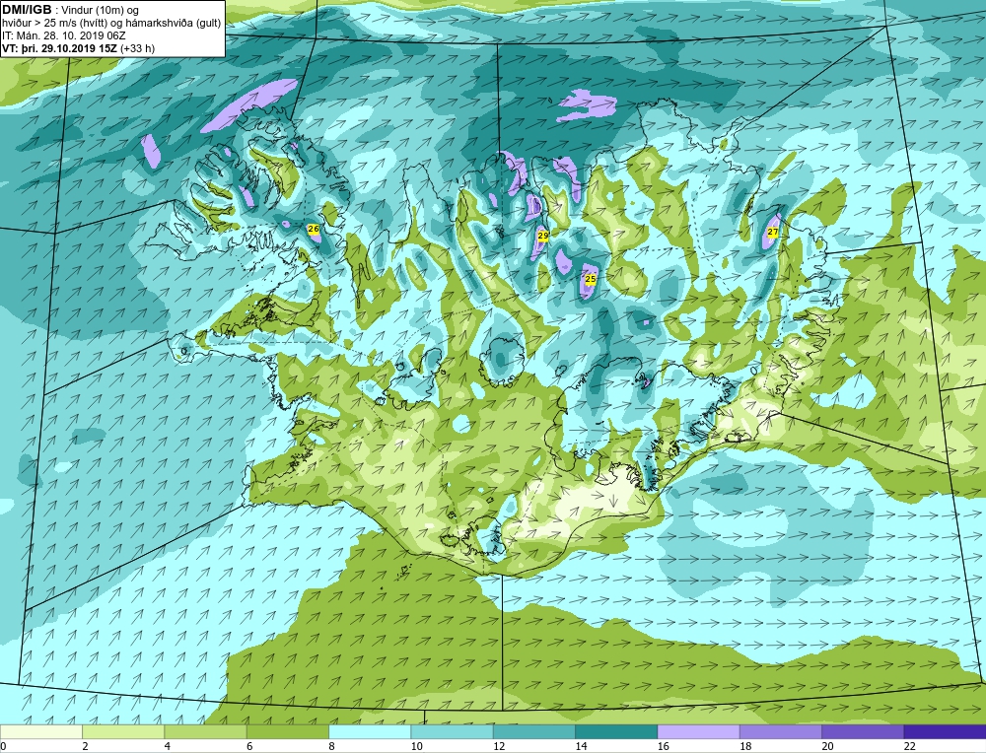Click the "VT: þri. 29.10.2019 15Z" valid time

tap(61, 47)
